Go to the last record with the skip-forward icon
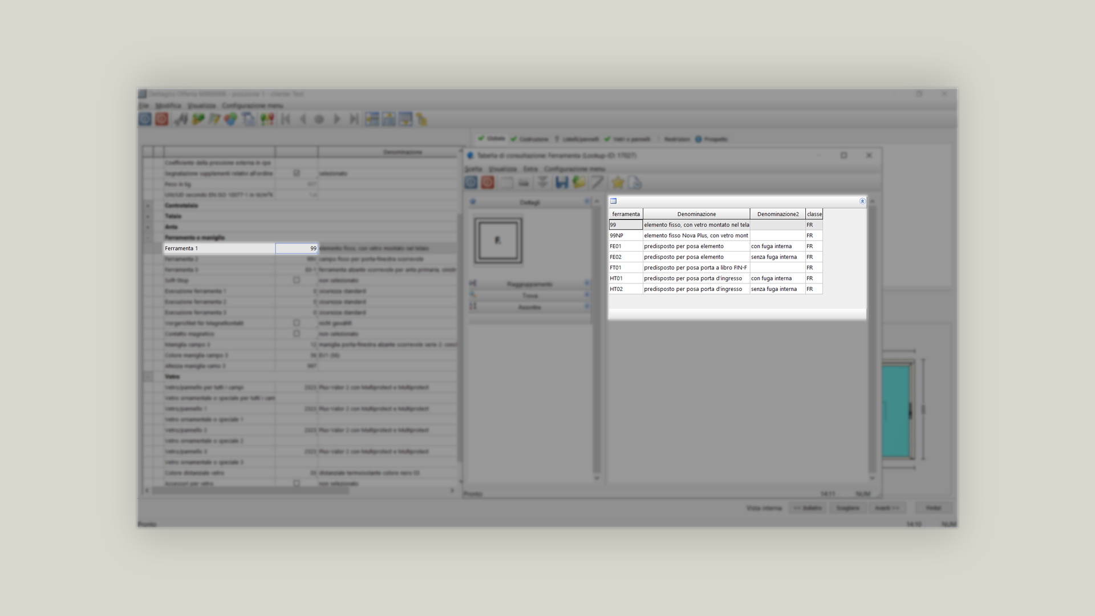Image resolution: width=1095 pixels, height=616 pixels. [x=354, y=119]
